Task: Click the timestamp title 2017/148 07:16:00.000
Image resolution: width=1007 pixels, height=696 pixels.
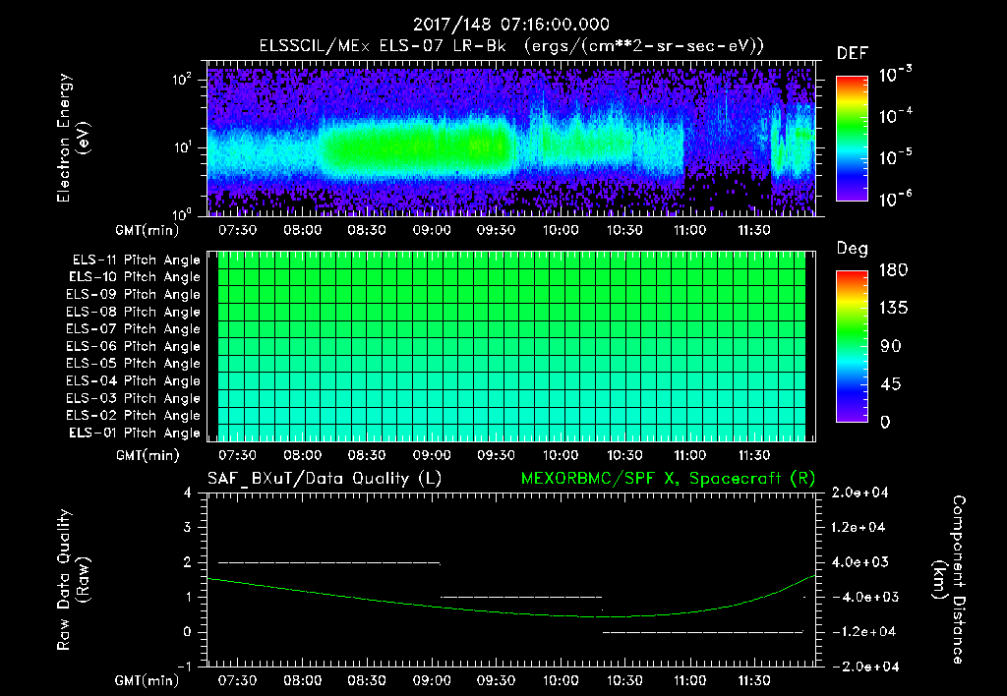Action: [510, 25]
